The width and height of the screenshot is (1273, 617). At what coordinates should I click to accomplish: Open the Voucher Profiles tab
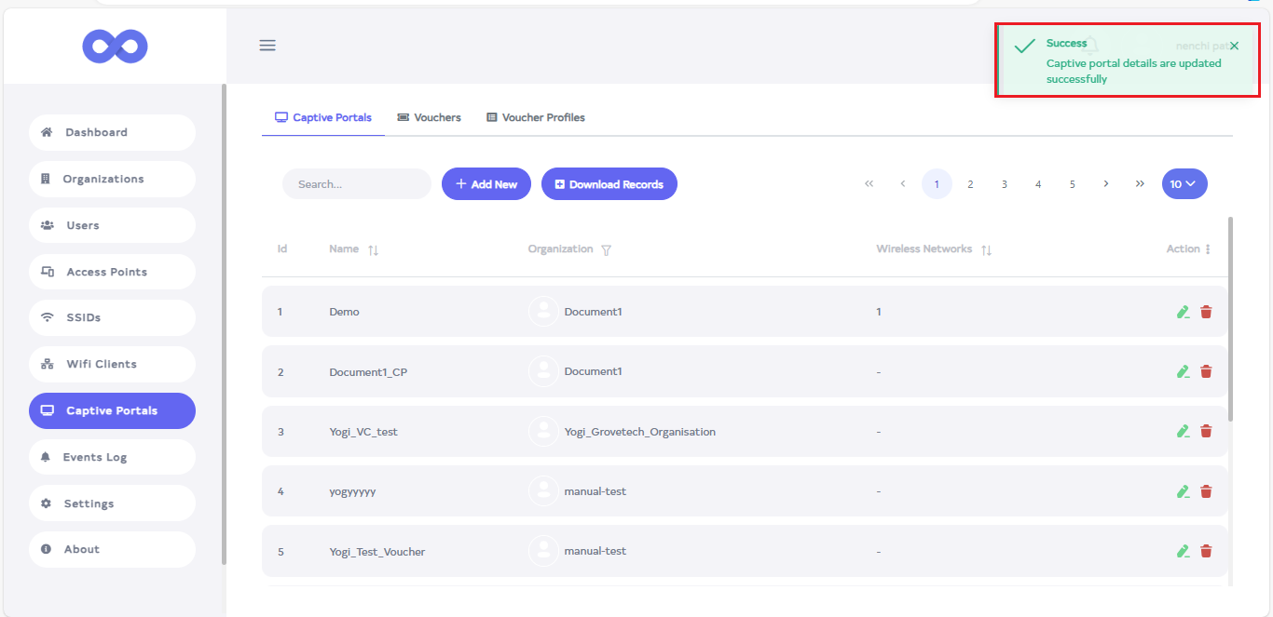click(535, 117)
